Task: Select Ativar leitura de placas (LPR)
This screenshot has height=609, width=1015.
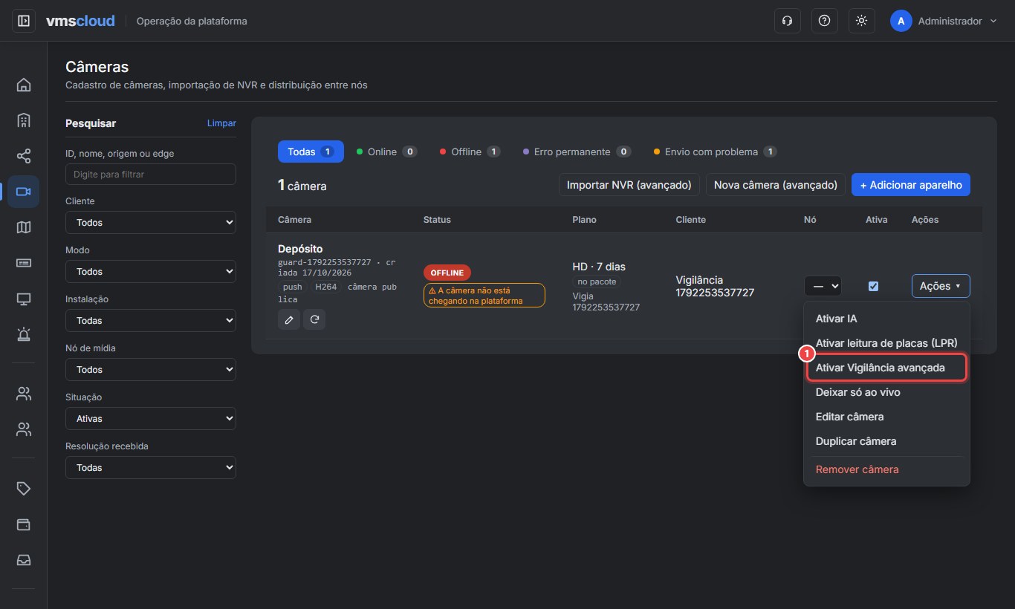Action: point(886,343)
